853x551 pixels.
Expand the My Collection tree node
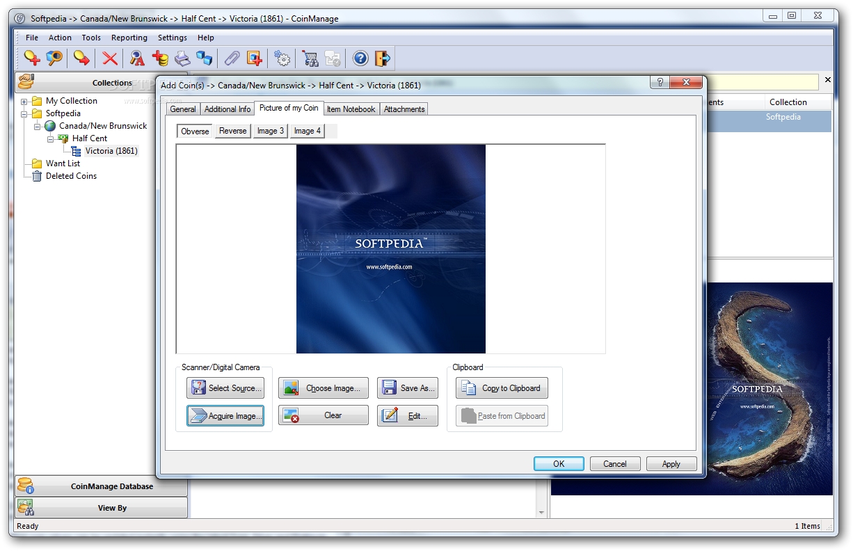[24, 102]
